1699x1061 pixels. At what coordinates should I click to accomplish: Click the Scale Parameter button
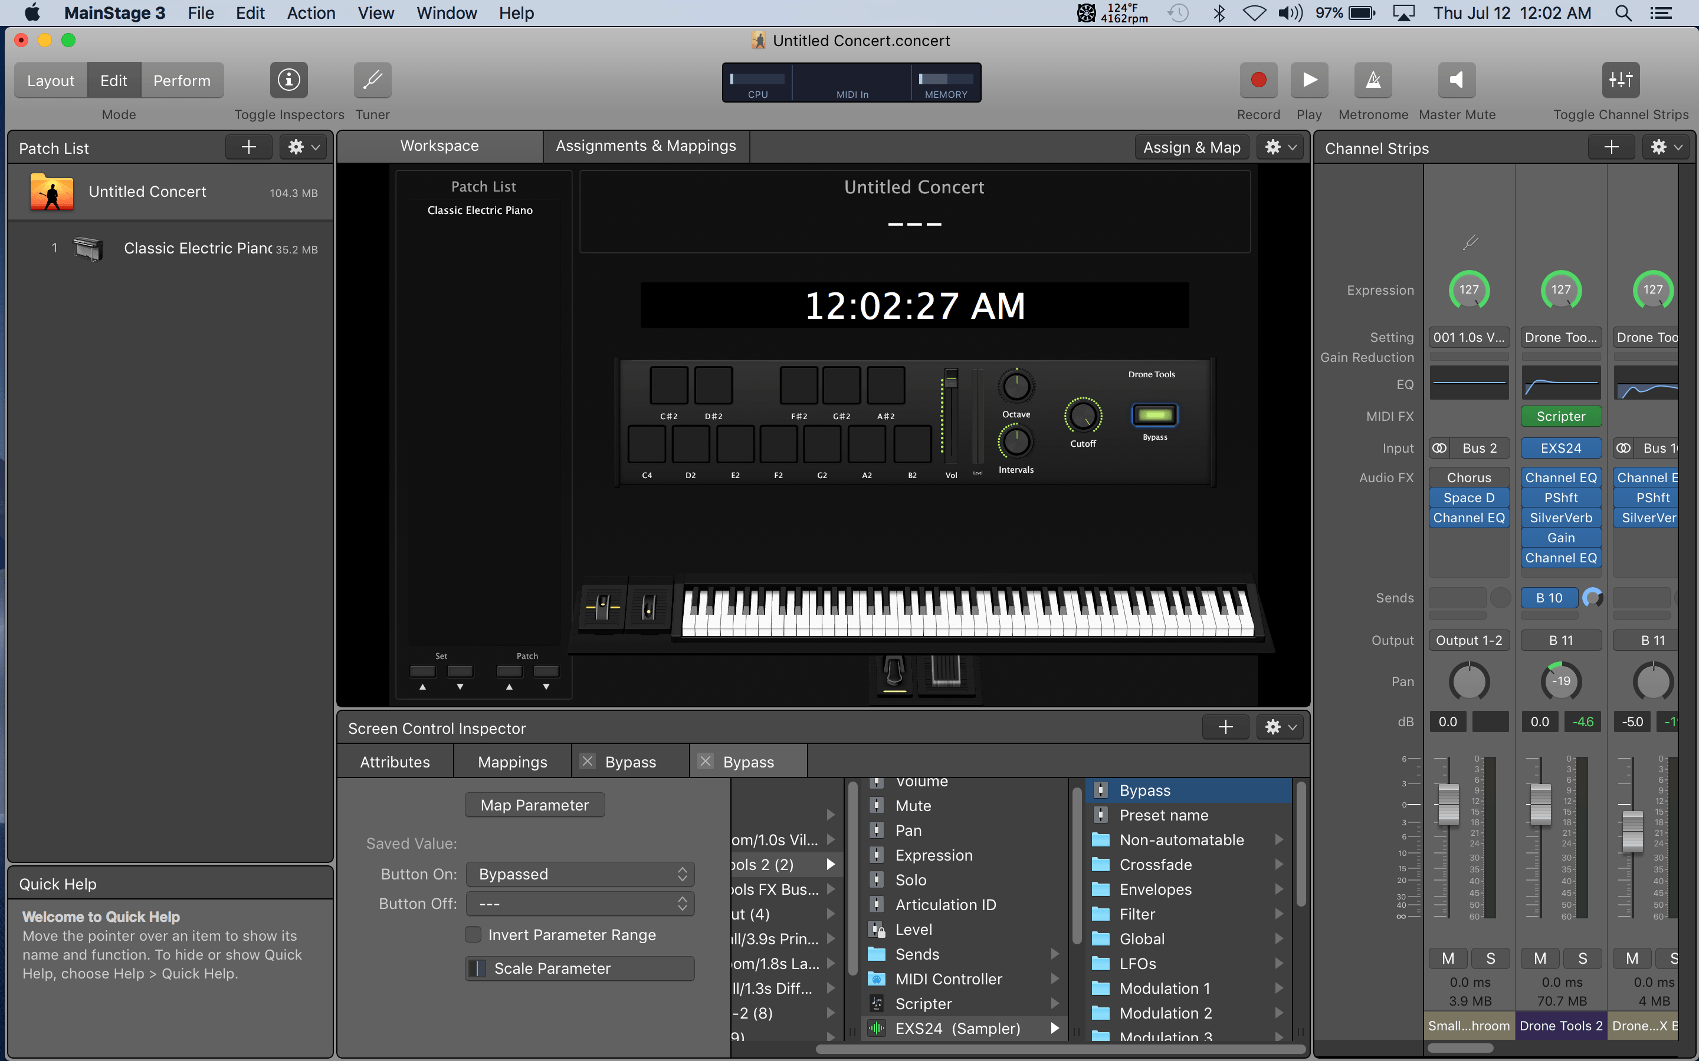[580, 968]
